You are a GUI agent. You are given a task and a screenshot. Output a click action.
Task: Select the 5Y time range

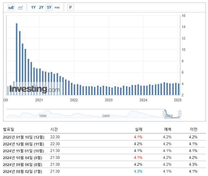(x=49, y=7)
